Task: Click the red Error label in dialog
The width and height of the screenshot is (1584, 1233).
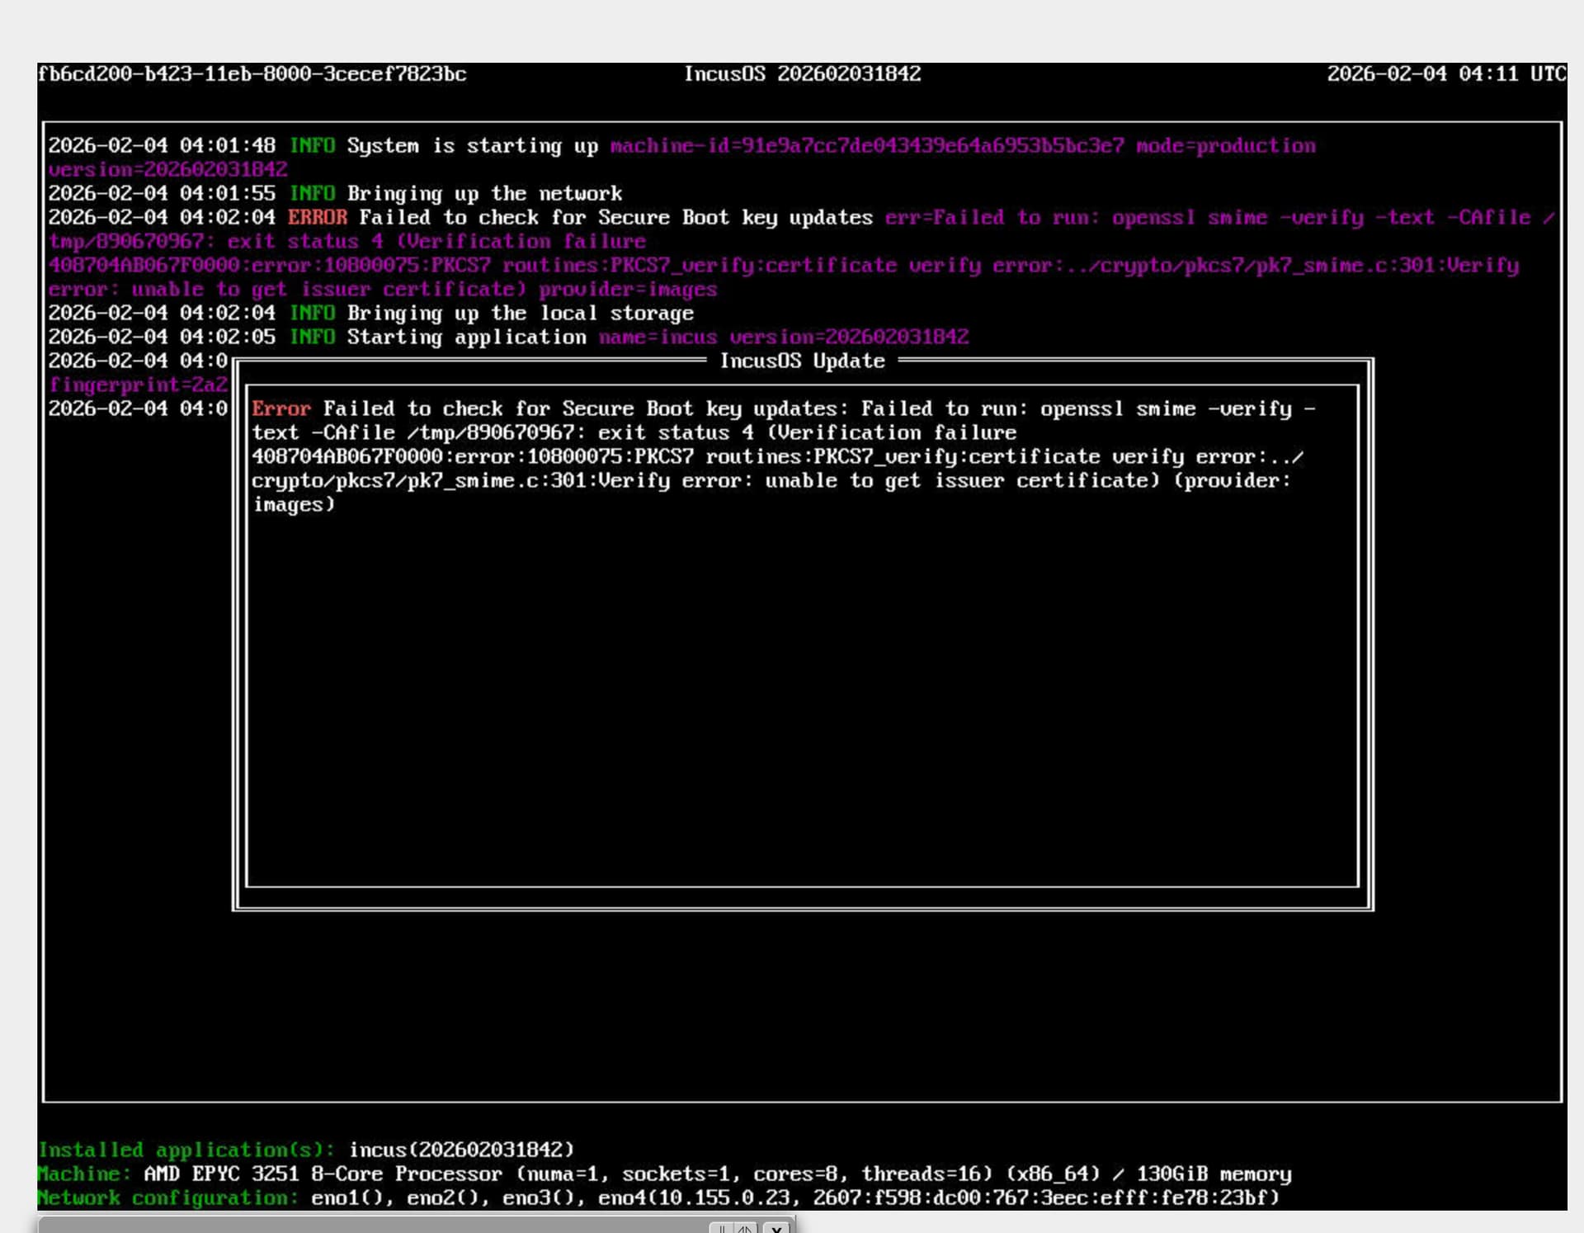Action: [x=281, y=409]
